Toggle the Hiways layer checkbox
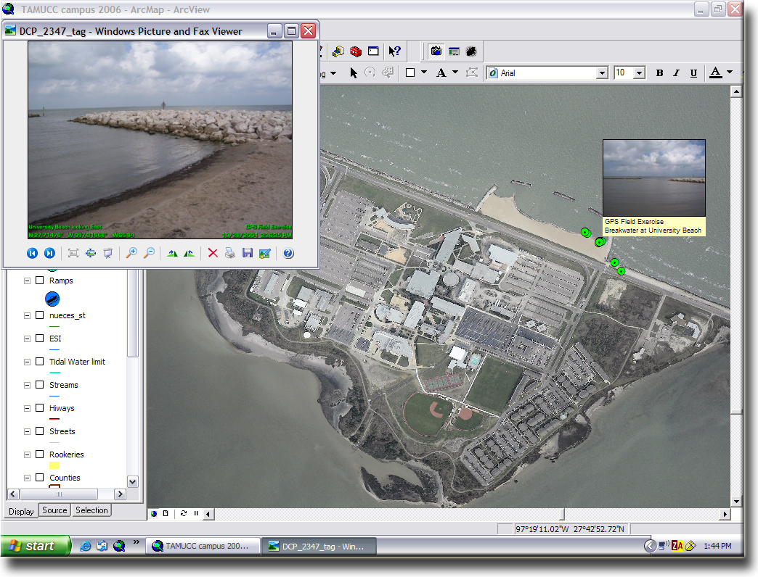The height and width of the screenshot is (577, 758). tap(40, 407)
